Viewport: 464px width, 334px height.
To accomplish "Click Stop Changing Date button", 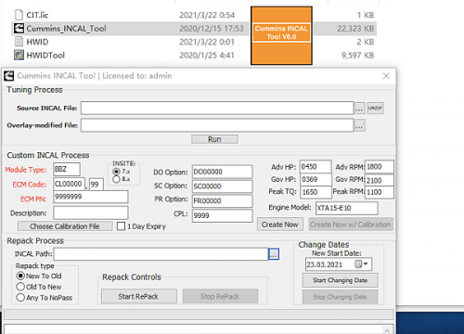I will pos(340,297).
